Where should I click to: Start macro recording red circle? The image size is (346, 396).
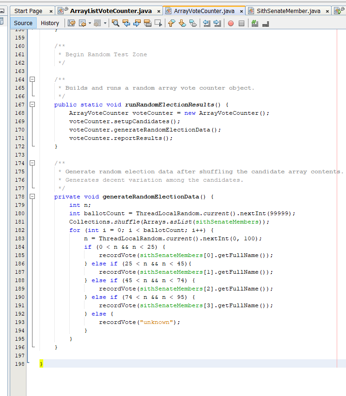(x=231, y=23)
